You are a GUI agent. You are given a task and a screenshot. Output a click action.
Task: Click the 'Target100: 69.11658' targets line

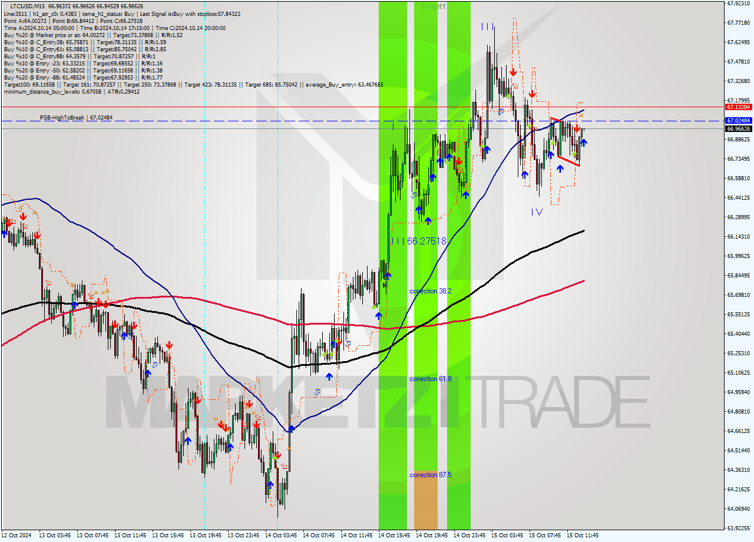coord(193,84)
